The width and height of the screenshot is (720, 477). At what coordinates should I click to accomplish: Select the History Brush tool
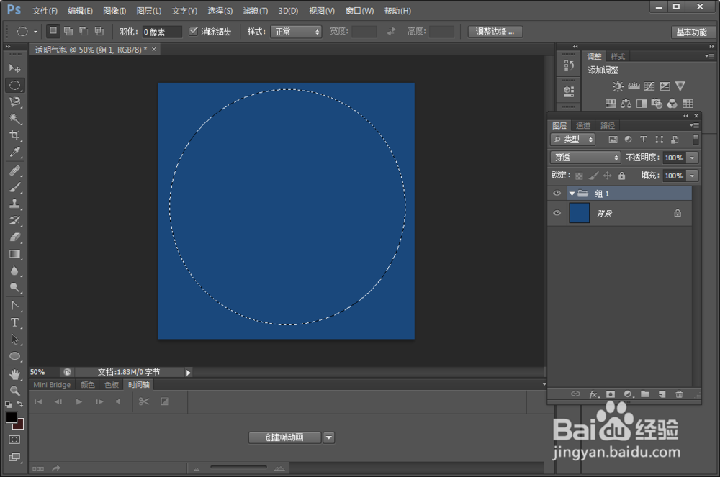coord(14,220)
